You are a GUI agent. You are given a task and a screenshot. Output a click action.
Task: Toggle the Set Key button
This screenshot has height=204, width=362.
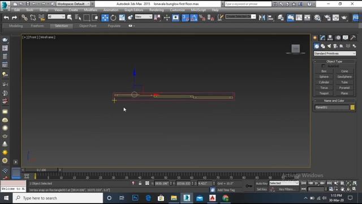click(x=261, y=189)
